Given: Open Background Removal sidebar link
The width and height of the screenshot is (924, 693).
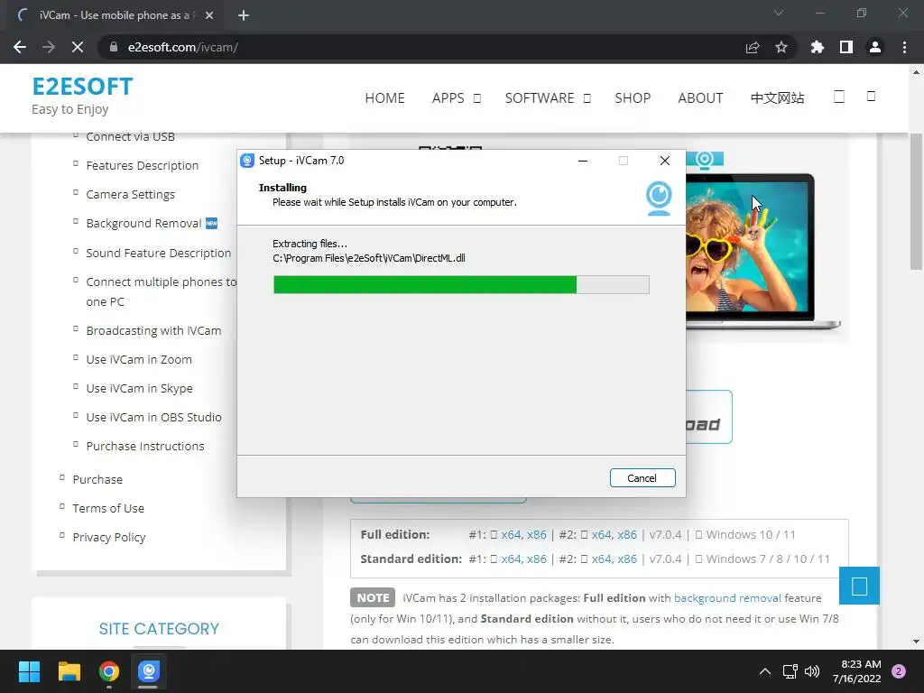Looking at the screenshot, I should tap(143, 224).
